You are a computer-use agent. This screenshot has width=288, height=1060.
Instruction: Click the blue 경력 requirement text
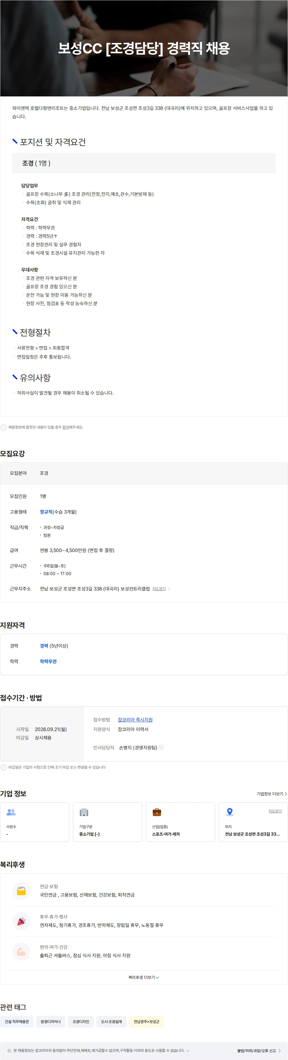[x=44, y=646]
